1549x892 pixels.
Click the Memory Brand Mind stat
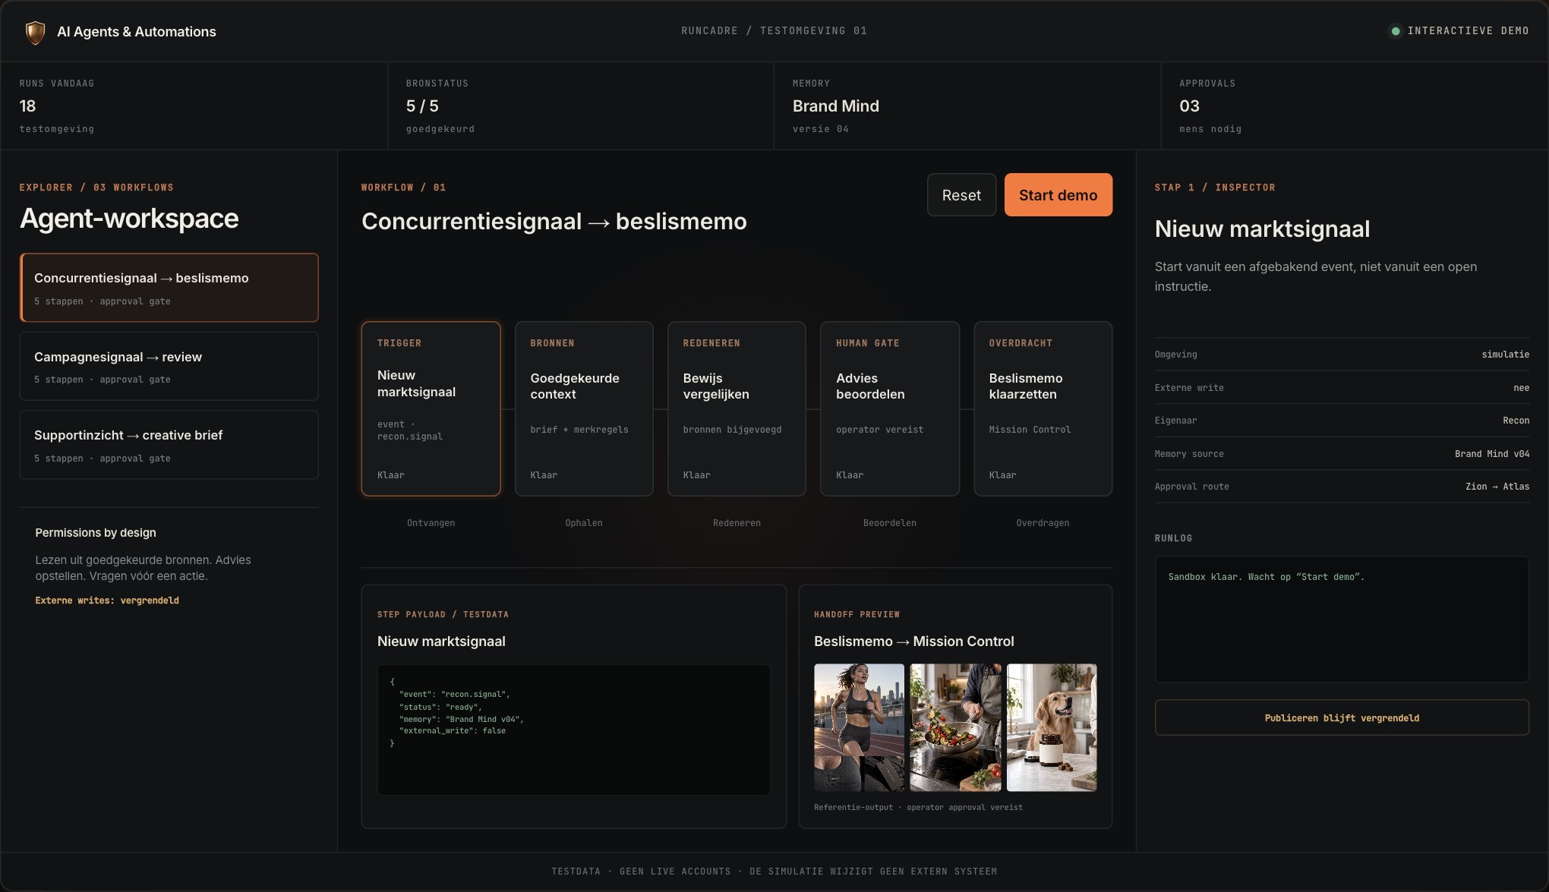(x=967, y=106)
